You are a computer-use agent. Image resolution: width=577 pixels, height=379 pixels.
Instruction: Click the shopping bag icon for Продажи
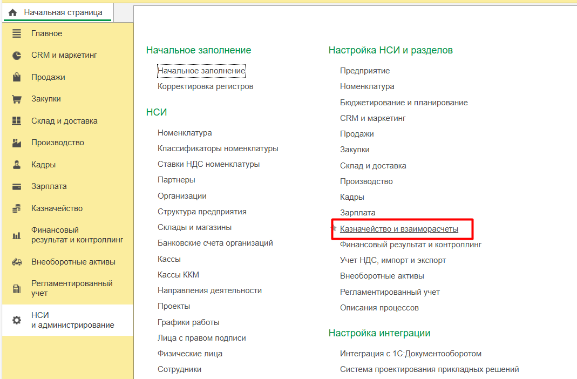[x=17, y=77]
